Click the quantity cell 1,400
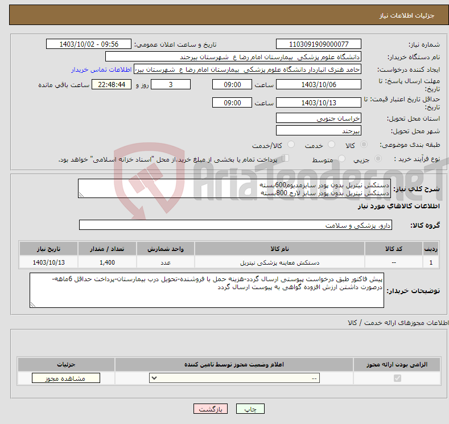The image size is (449, 424). click(x=107, y=262)
